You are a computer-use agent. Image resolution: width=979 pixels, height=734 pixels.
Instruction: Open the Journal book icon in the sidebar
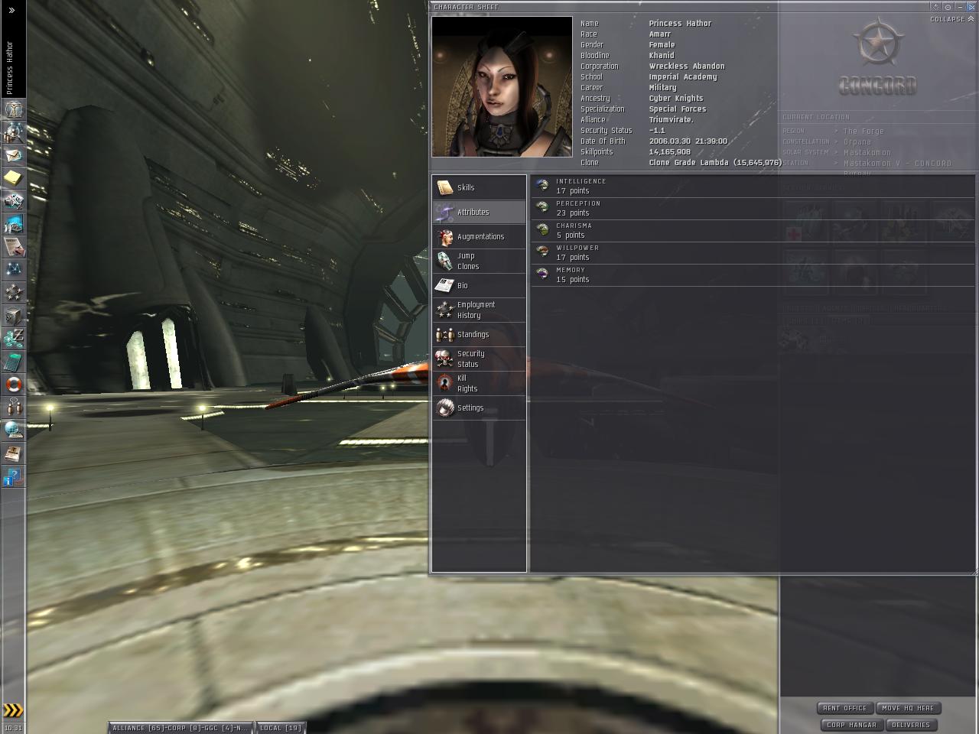pyautogui.click(x=13, y=453)
